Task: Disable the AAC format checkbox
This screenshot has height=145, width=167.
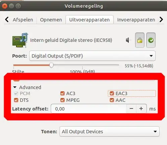Action: (x=112, y=100)
